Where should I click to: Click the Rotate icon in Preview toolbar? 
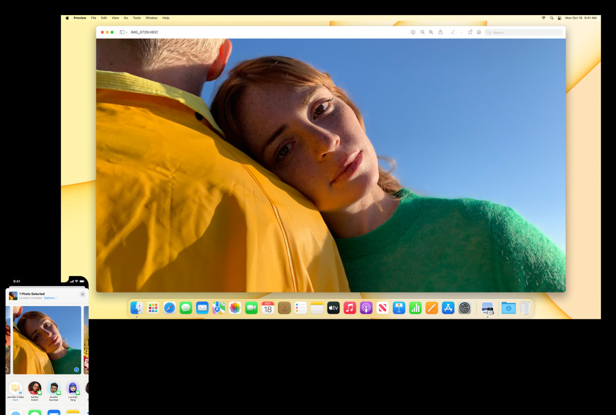click(x=470, y=32)
